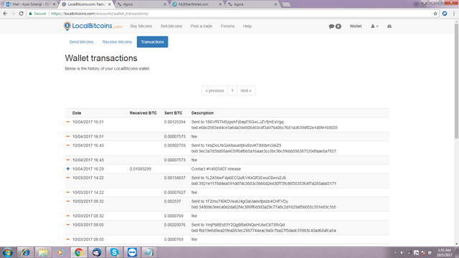459x258 pixels.
Task: Click sent amount 0.00125394
Action: coord(175,122)
